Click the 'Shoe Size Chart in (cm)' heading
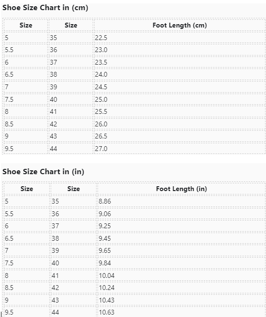The height and width of the screenshot is (317, 266). click(x=45, y=8)
